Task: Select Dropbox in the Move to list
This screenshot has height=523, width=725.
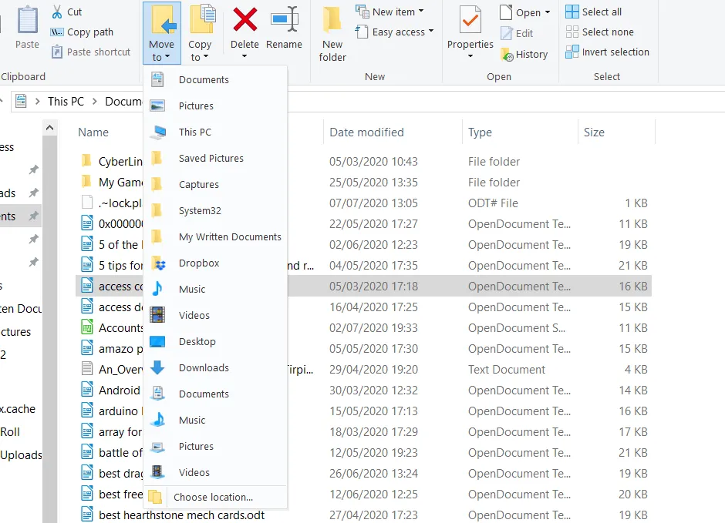Action: coord(199,263)
